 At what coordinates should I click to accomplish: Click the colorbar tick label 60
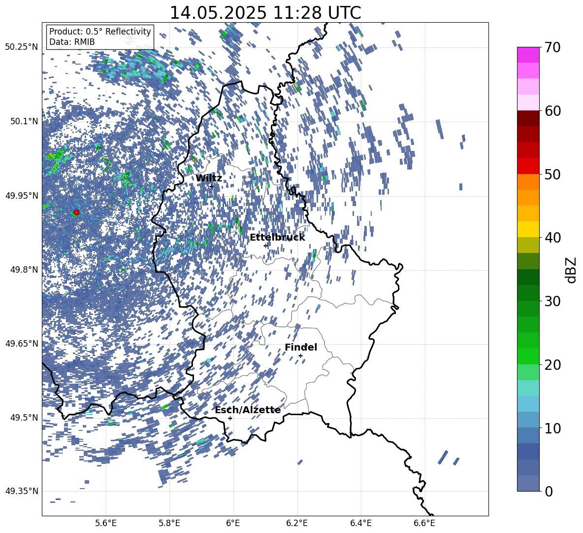pyautogui.click(x=552, y=111)
